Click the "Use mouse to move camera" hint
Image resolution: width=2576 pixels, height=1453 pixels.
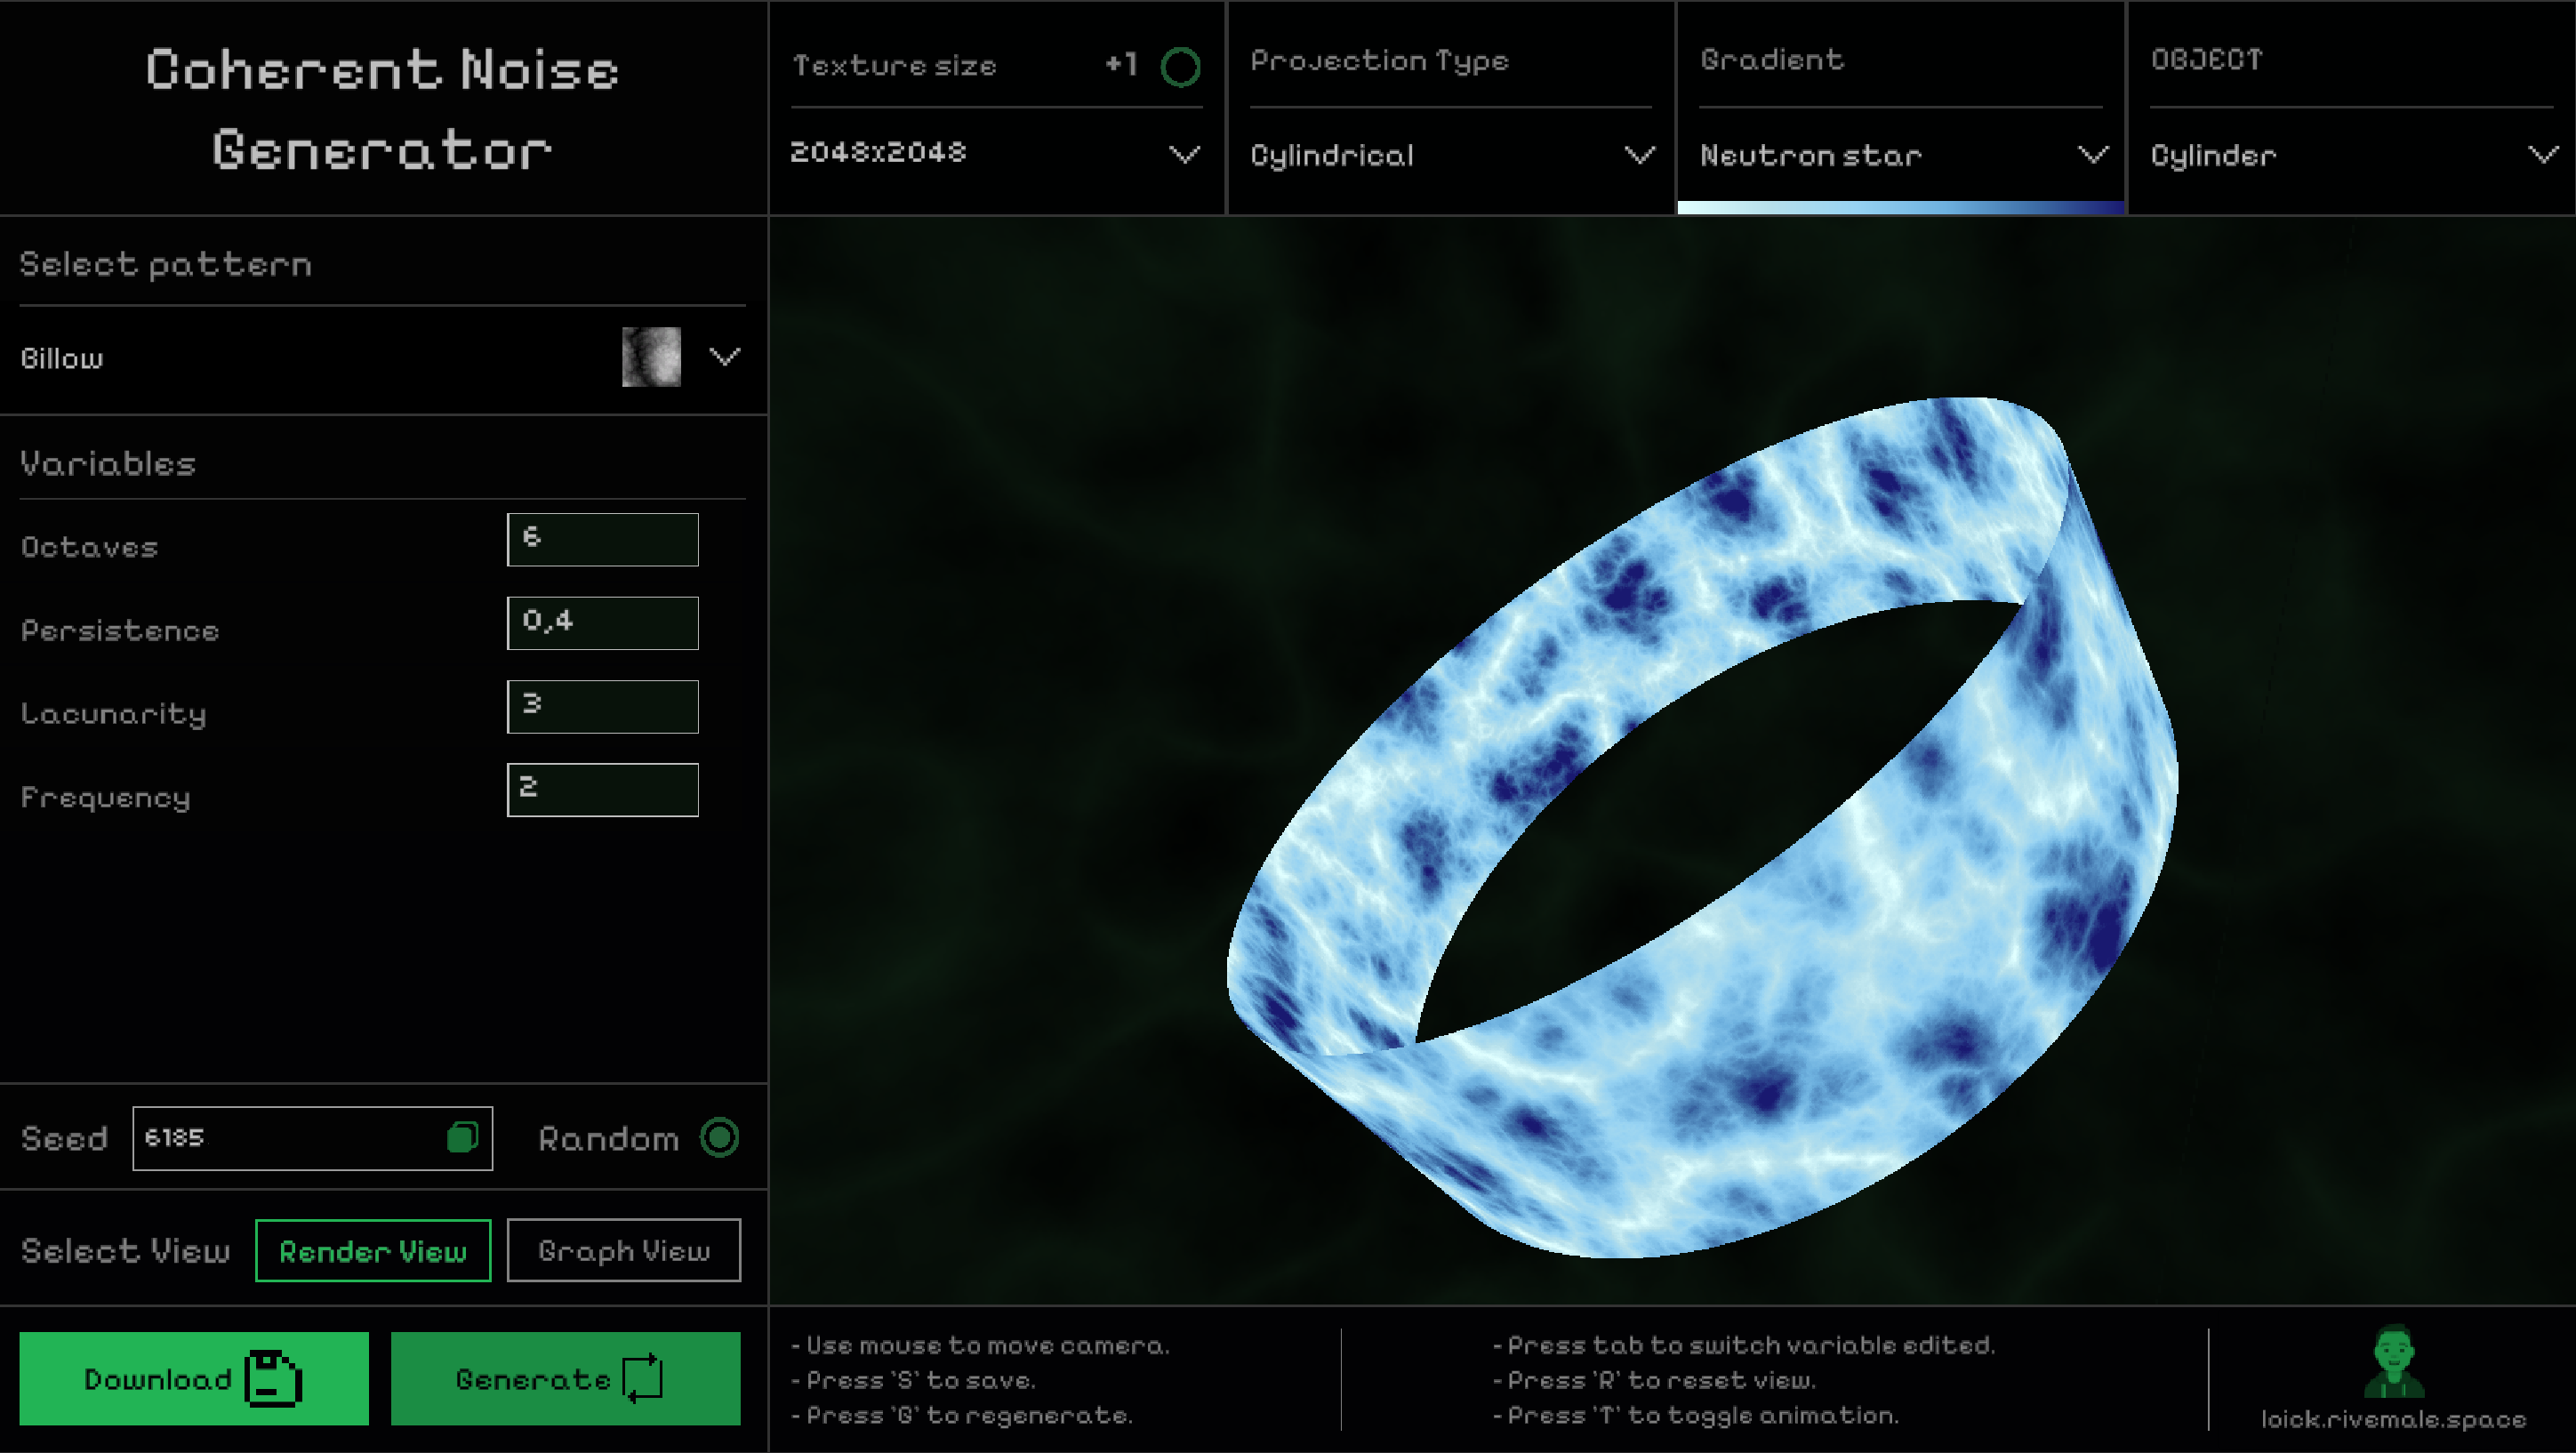click(980, 1345)
